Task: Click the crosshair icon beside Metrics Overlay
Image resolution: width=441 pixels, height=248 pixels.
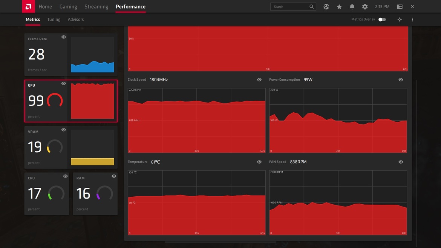Action: [x=400, y=19]
